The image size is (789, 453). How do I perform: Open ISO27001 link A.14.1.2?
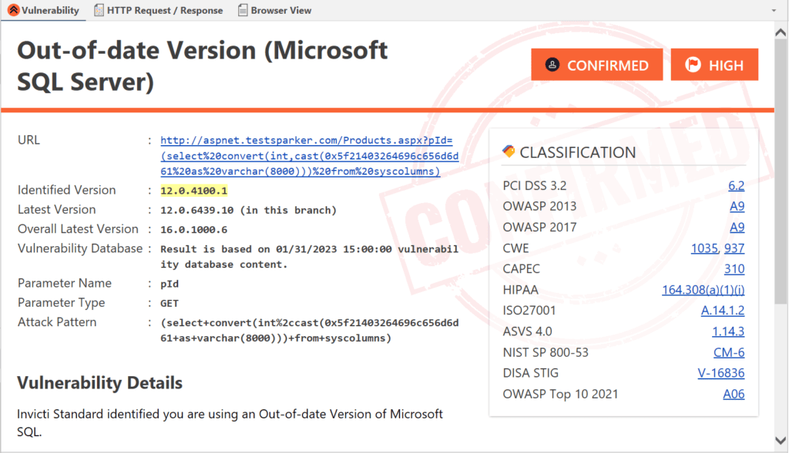[722, 311]
